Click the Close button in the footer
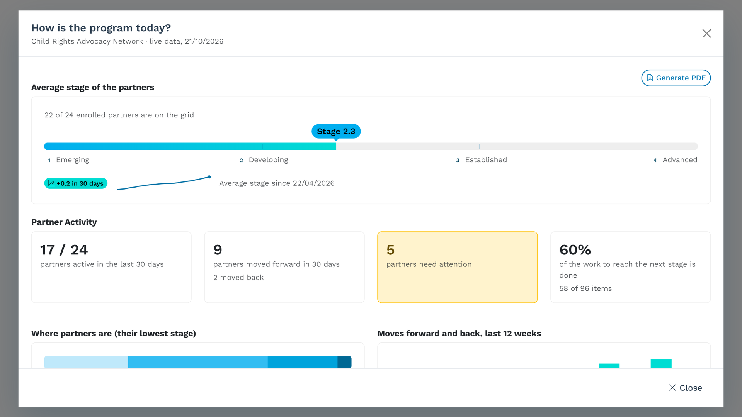Screen dimensions: 742x417 686,388
